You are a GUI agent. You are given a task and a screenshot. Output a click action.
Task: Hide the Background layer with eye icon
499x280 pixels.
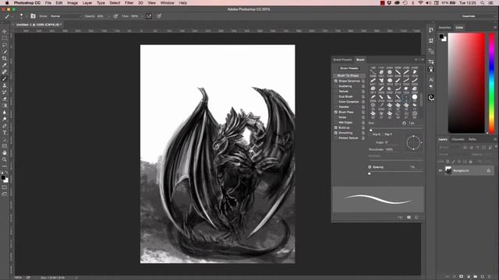[441, 171]
